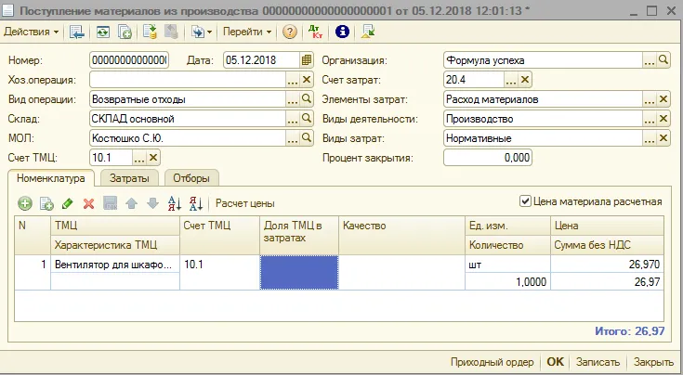The width and height of the screenshot is (683, 375).
Task: Open the Перейти dropdown menu
Action: pos(247,32)
